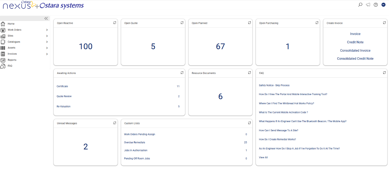Open search using the magnifier icon
This screenshot has width=389, height=169.
point(360,5)
